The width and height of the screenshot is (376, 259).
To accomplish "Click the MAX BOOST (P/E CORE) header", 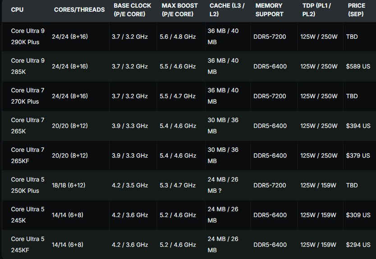I will (179, 10).
